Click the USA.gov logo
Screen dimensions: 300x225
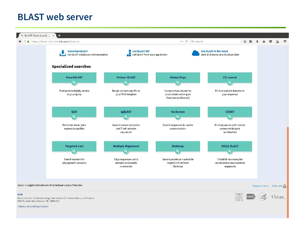click(278, 197)
